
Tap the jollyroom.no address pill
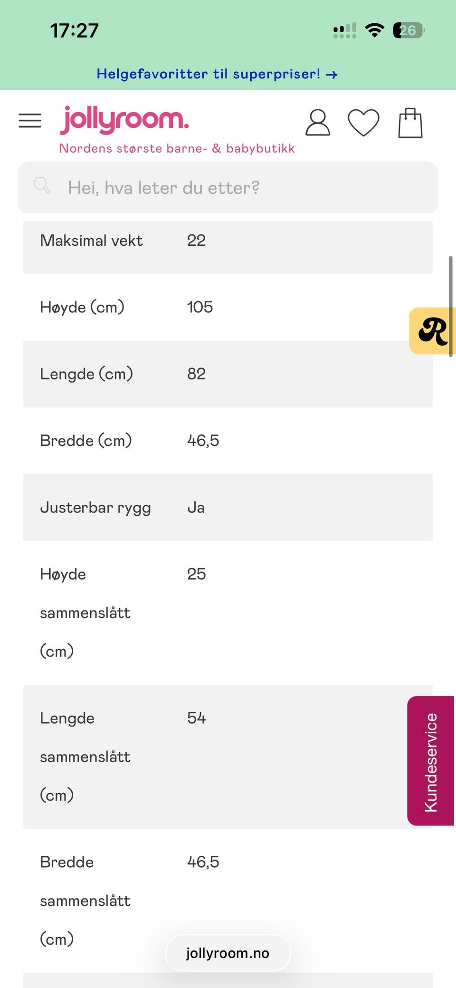point(228,953)
